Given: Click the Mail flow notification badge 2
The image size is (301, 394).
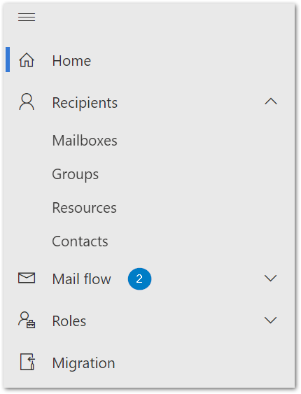Looking at the screenshot, I should coord(139,279).
